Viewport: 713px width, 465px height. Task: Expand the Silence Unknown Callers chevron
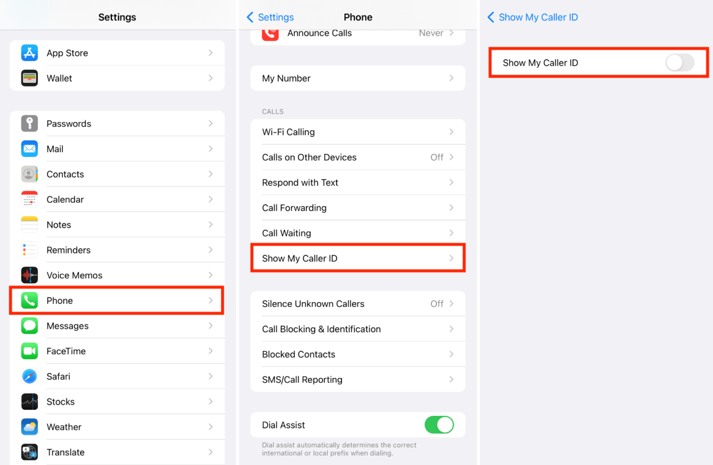click(451, 304)
